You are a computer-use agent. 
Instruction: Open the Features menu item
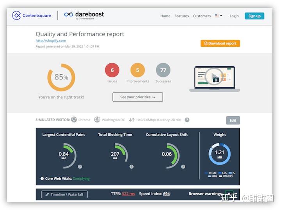tap(181, 16)
